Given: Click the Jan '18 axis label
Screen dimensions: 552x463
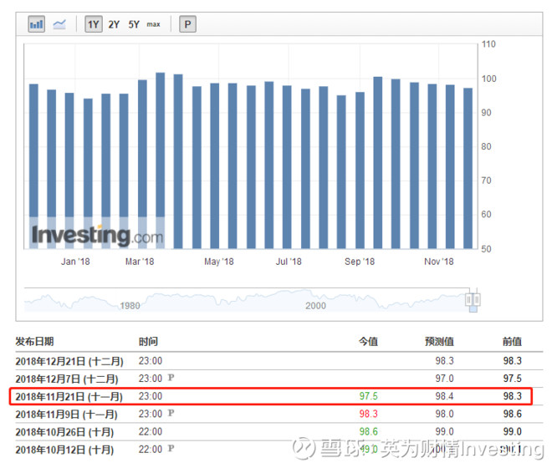Looking at the screenshot, I should click(x=75, y=262).
